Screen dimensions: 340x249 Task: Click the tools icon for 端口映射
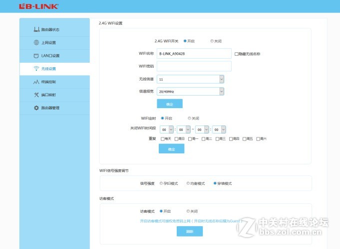pos(36,95)
